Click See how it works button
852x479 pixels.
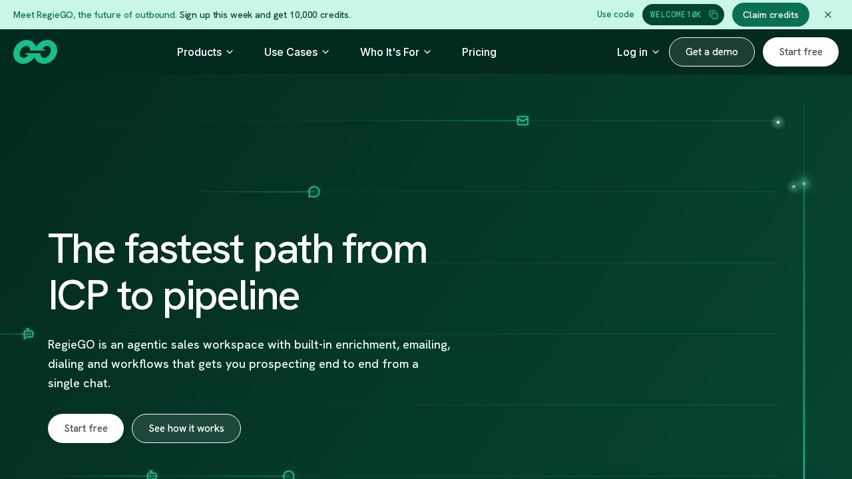point(186,428)
